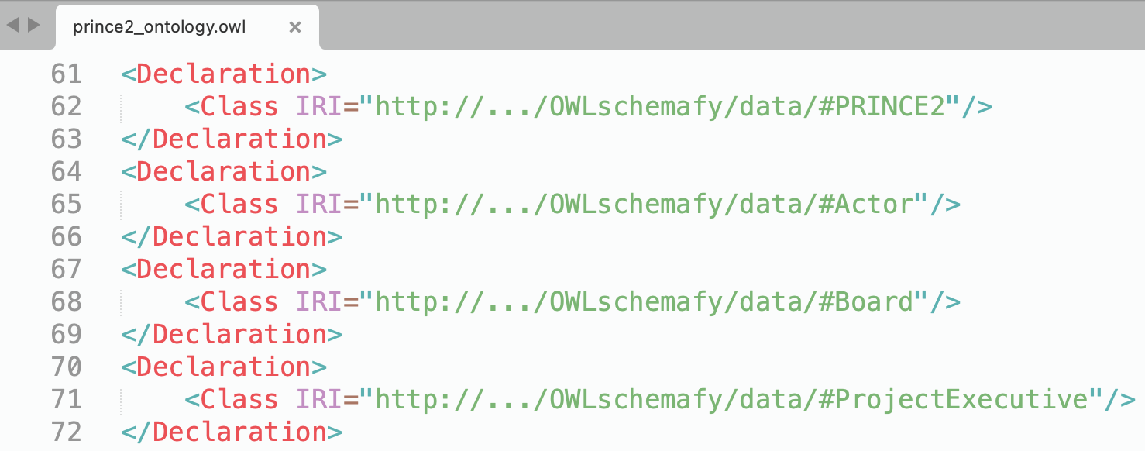Click the opening Declaration tag on line 61

click(x=224, y=74)
